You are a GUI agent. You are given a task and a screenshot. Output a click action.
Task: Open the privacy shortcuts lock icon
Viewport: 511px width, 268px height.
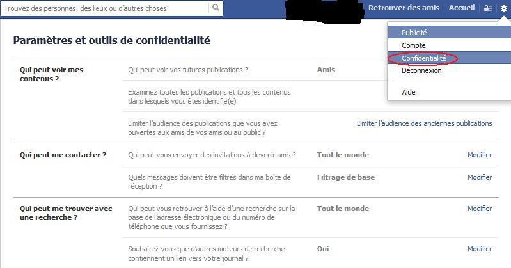(x=488, y=8)
